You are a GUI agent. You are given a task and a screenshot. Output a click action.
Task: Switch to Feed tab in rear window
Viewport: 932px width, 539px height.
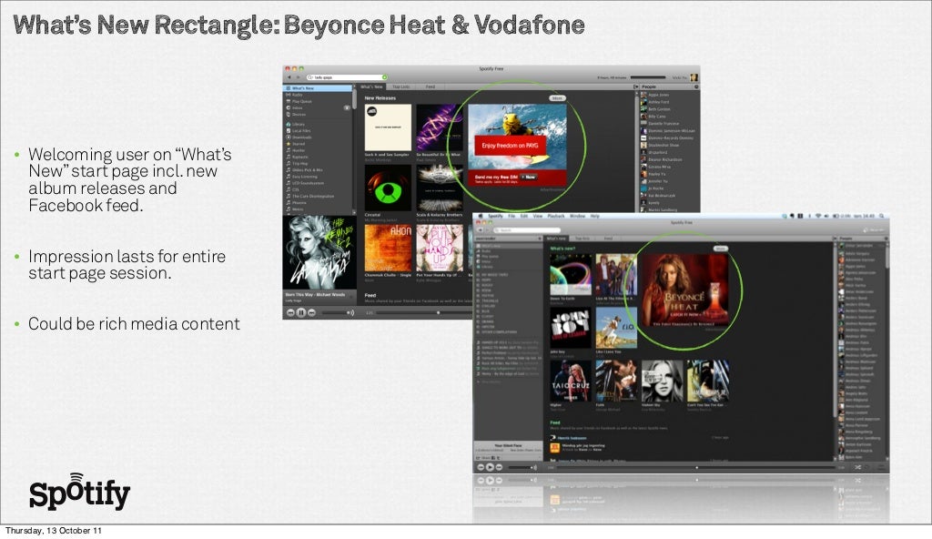tap(431, 86)
